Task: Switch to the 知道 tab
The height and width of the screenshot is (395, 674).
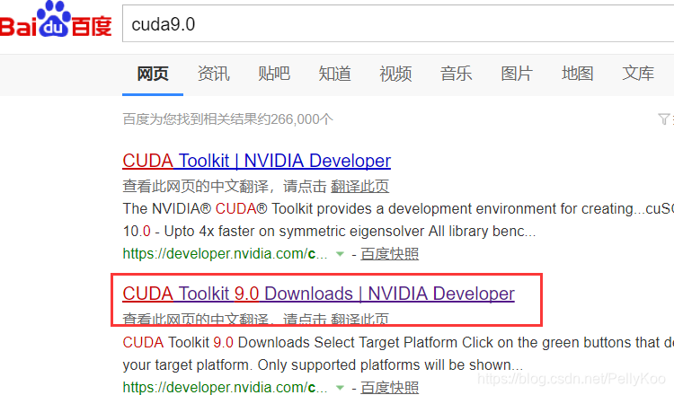Action: point(335,74)
